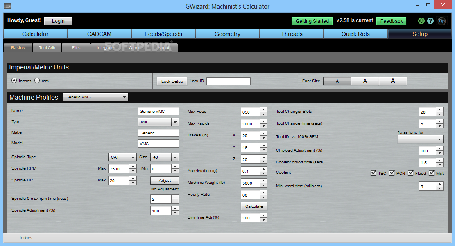Image resolution: width=455 pixels, height=246 pixels.
Task: Click the Model field containing VMC
Action: tap(158, 143)
